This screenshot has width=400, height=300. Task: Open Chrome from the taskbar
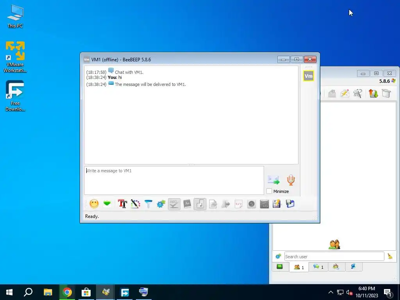pyautogui.click(x=67, y=292)
